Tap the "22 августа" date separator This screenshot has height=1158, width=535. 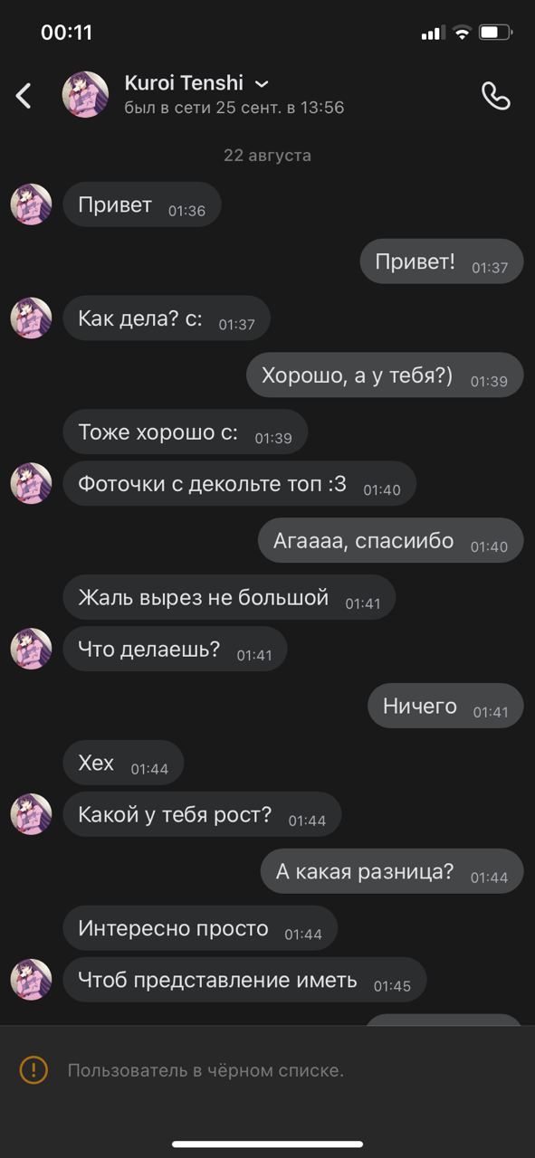(x=267, y=156)
